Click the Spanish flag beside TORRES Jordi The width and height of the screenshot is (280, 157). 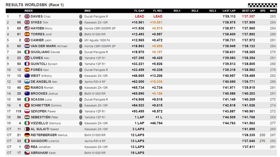27,34
